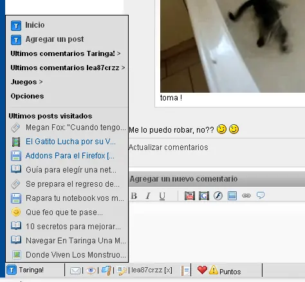305x282 pixels.
Task: Log out via the [x] next to lea87crzz
Action: 168,270
